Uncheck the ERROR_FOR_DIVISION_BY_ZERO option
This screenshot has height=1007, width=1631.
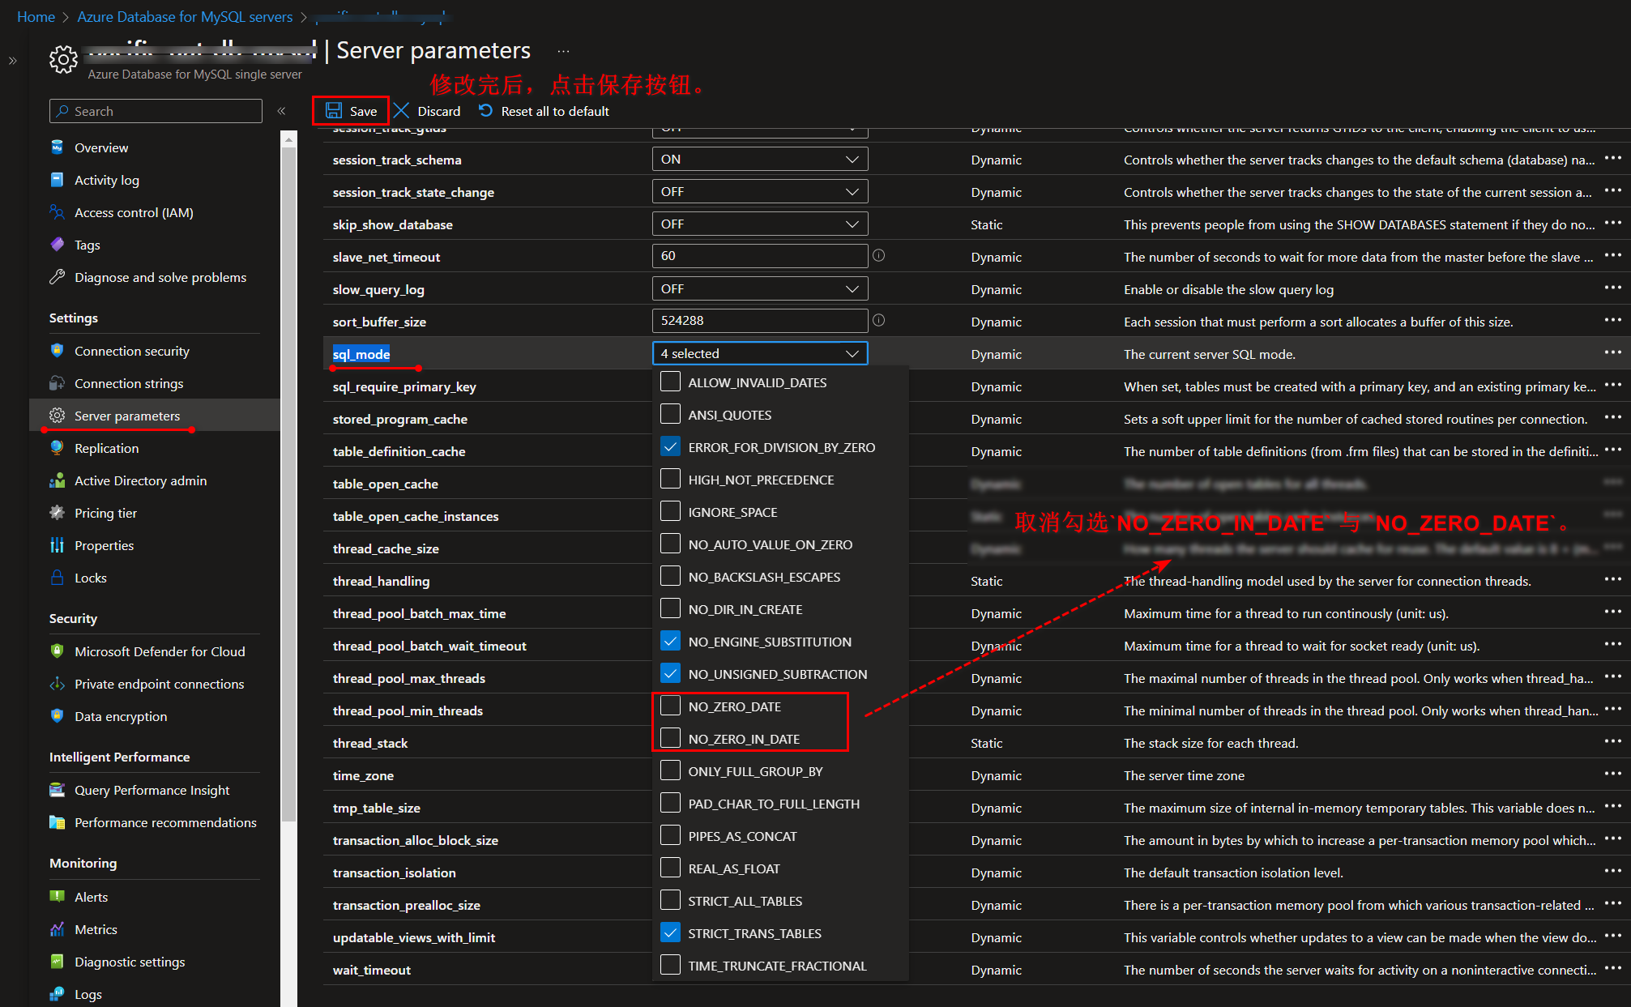tap(671, 447)
